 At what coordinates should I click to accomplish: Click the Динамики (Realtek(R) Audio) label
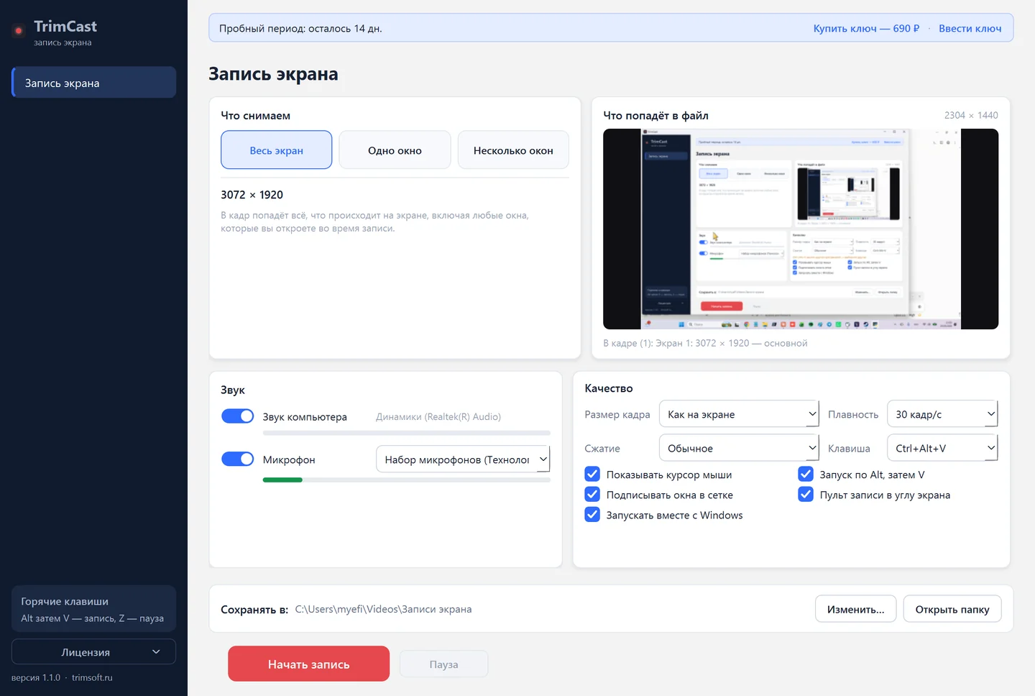pos(438,416)
